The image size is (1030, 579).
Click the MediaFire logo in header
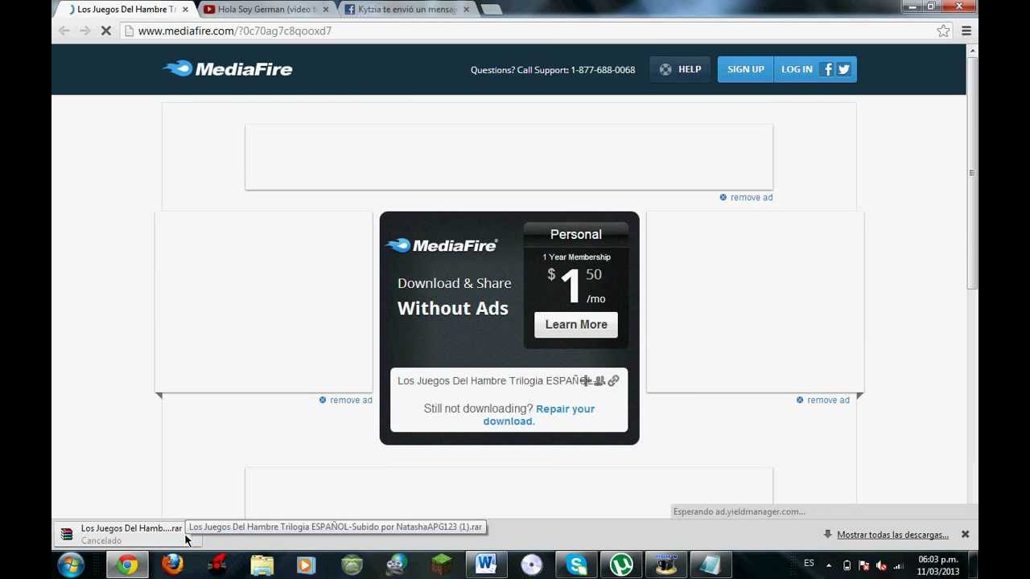[228, 69]
